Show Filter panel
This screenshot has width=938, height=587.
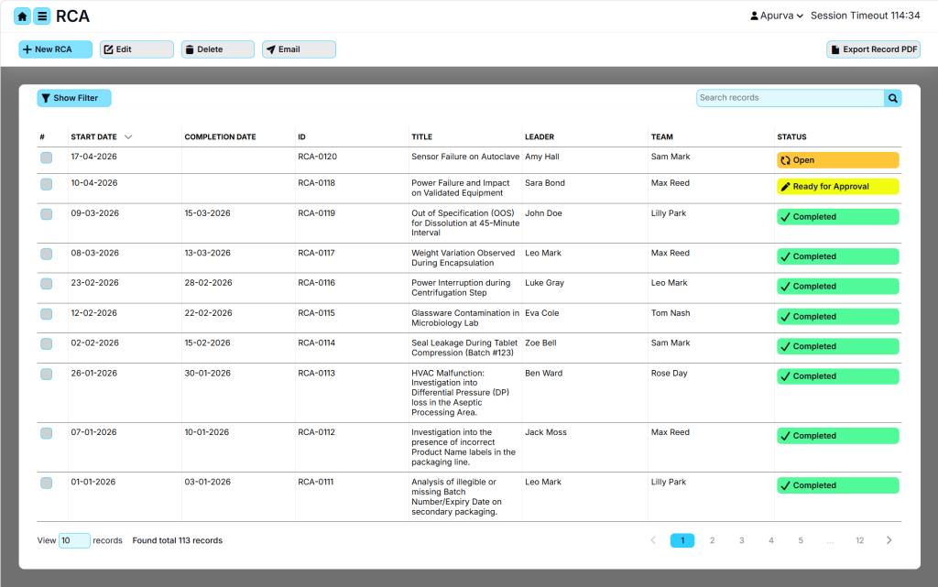click(x=74, y=98)
